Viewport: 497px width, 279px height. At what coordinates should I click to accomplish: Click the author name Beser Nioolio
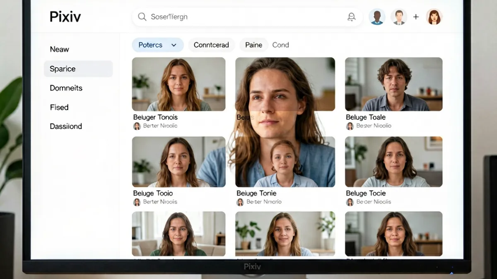[374, 126]
